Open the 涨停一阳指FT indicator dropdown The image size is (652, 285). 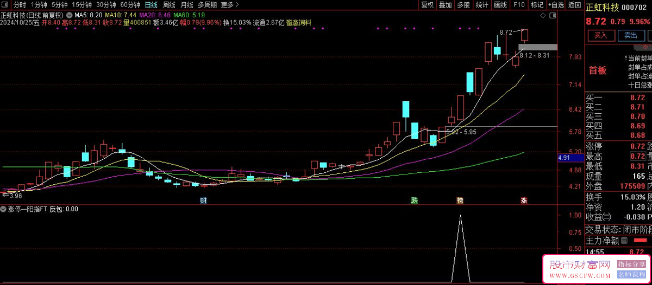(4, 209)
